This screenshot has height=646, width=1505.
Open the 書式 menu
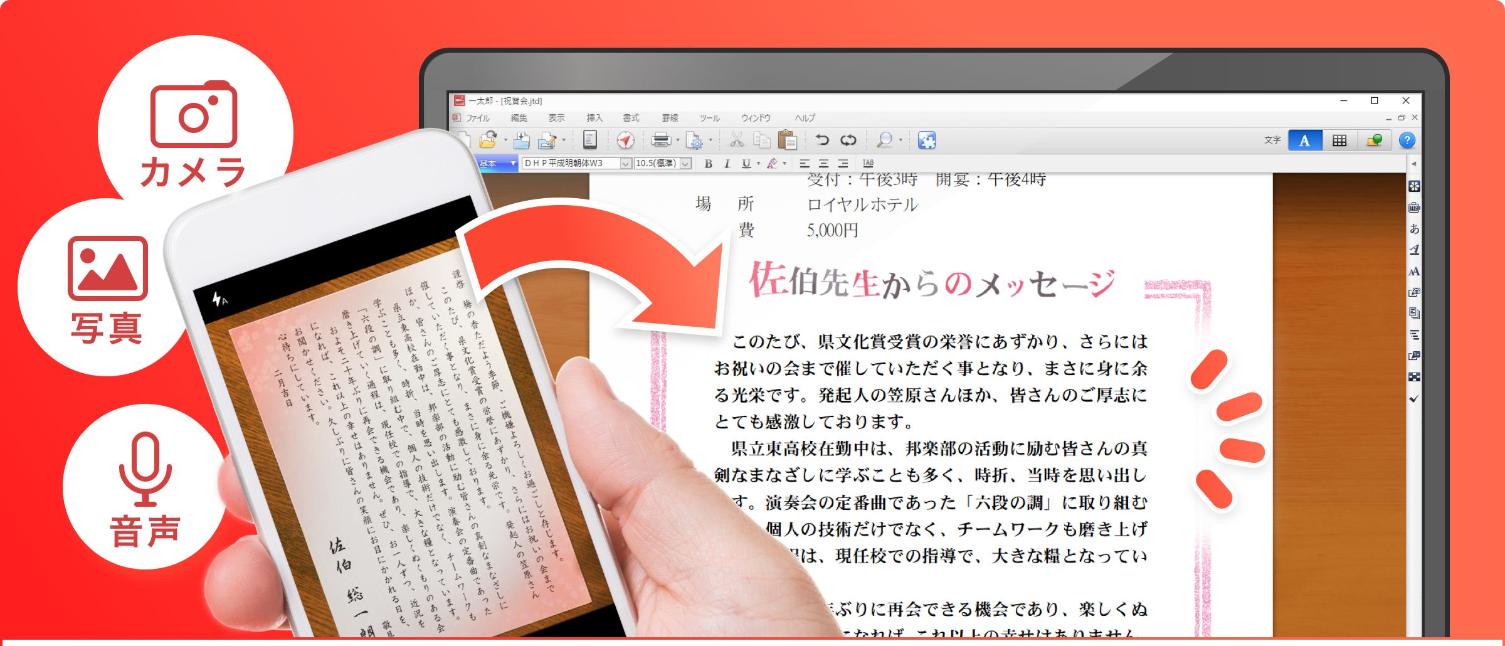(x=631, y=118)
